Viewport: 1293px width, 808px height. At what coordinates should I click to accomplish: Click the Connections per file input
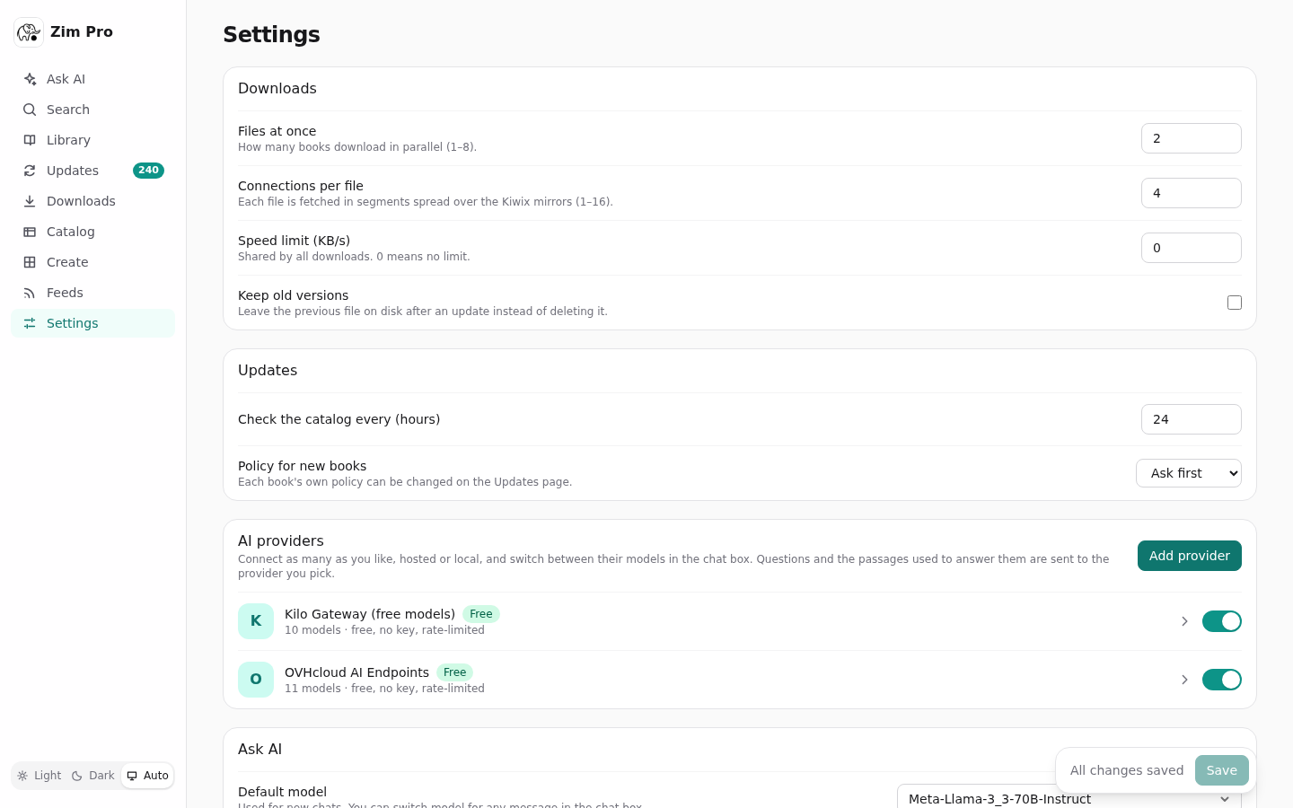1192,193
